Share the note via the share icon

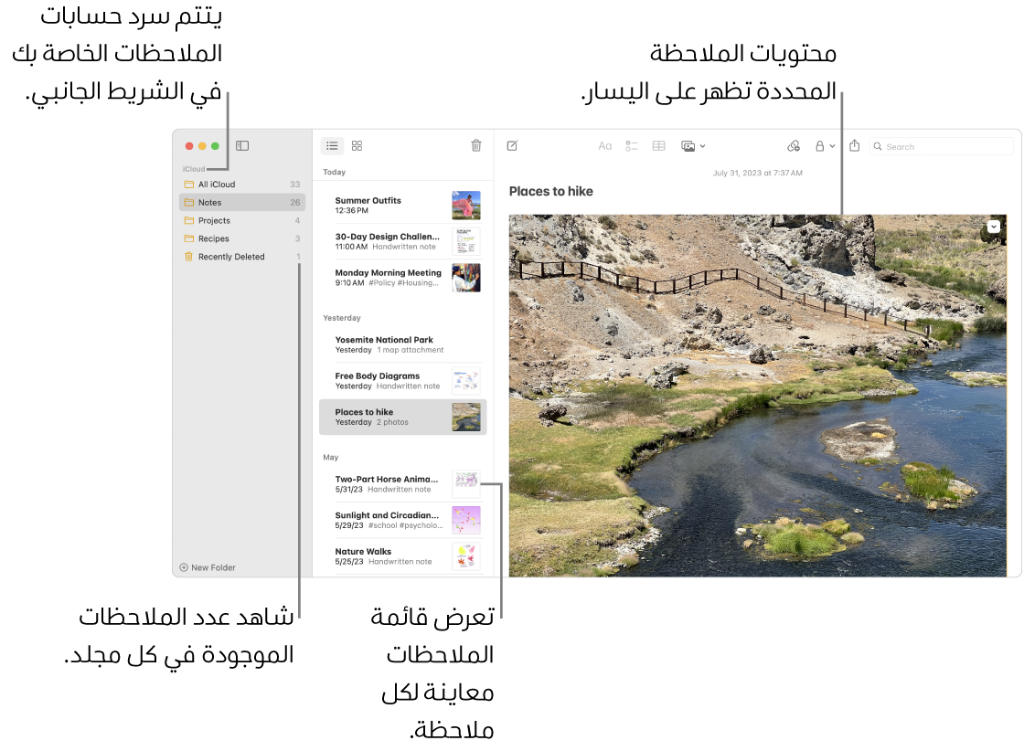(854, 145)
